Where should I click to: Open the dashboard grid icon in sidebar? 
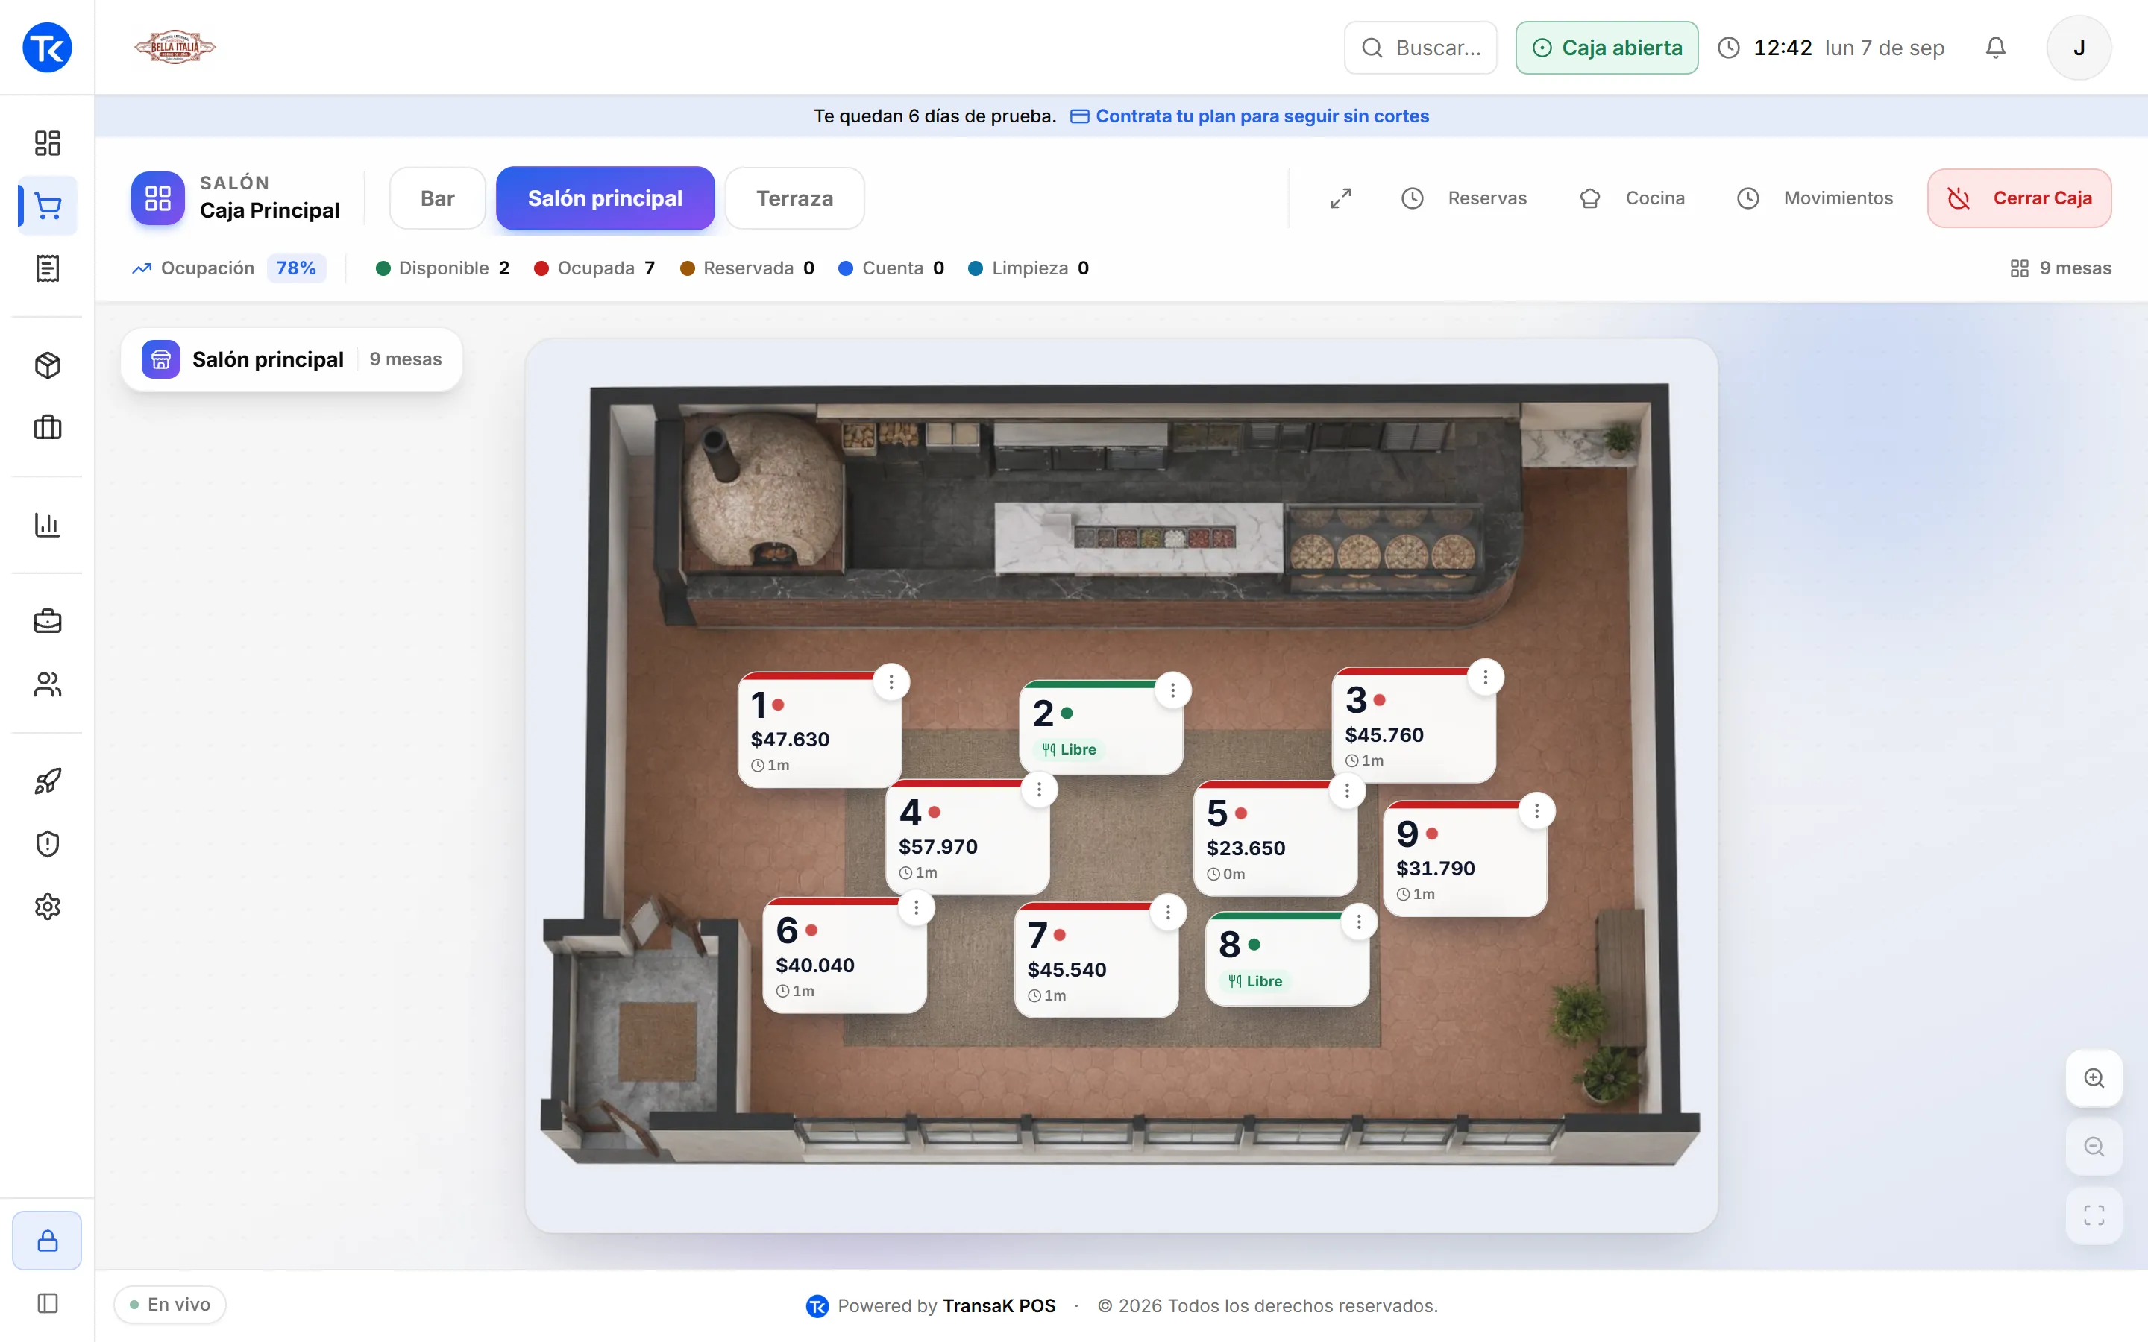pos(47,143)
